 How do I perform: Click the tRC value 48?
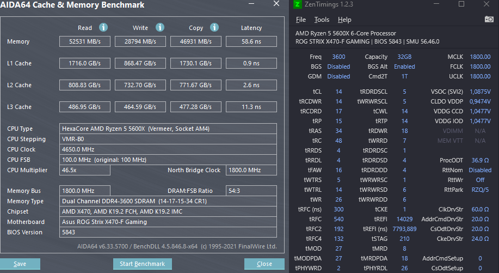[338, 141]
